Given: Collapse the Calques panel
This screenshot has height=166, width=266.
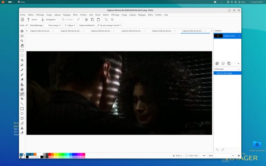Looking at the screenshot, I should [239, 31].
